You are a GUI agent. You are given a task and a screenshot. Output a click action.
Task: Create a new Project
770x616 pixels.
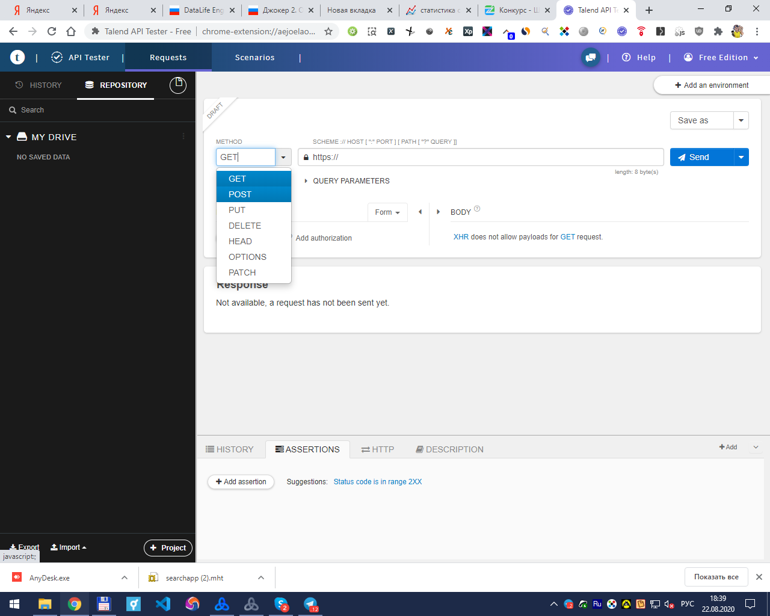tap(168, 548)
